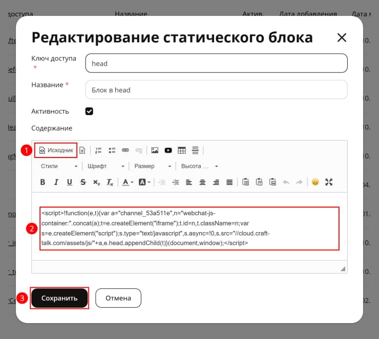Image resolution: width=379 pixels, height=339 pixels.
Task: Center align the text
Action: coord(202,182)
